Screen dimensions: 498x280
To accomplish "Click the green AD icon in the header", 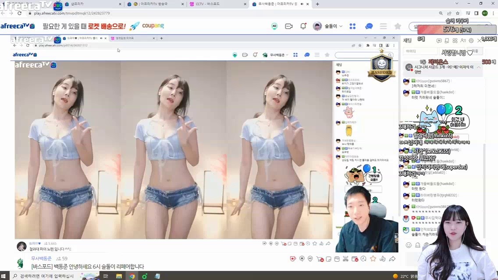I will (274, 26).
